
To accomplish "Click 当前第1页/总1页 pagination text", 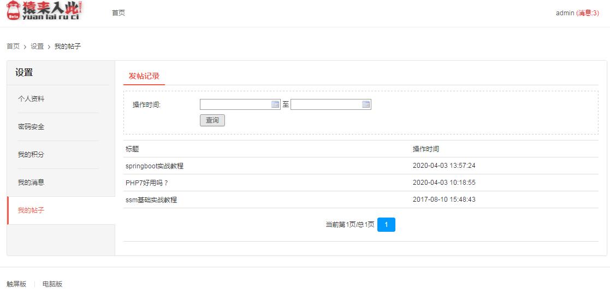I will pos(350,225).
